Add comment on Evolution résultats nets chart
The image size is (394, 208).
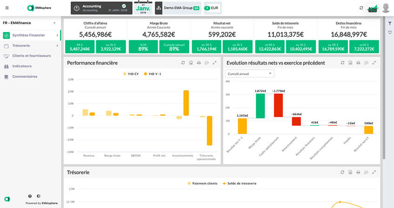(365, 63)
